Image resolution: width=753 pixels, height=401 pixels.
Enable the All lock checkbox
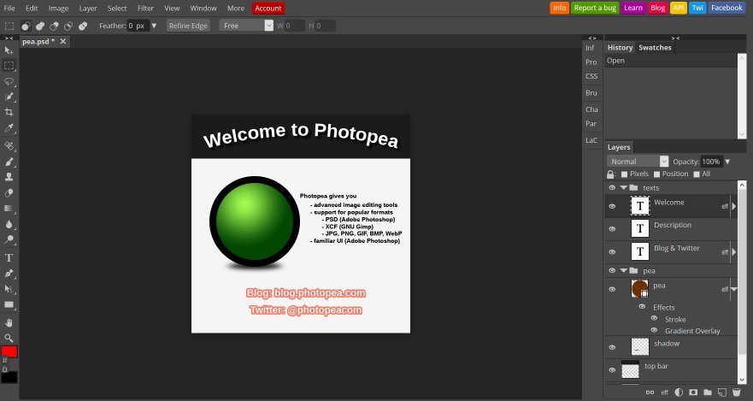pos(697,174)
